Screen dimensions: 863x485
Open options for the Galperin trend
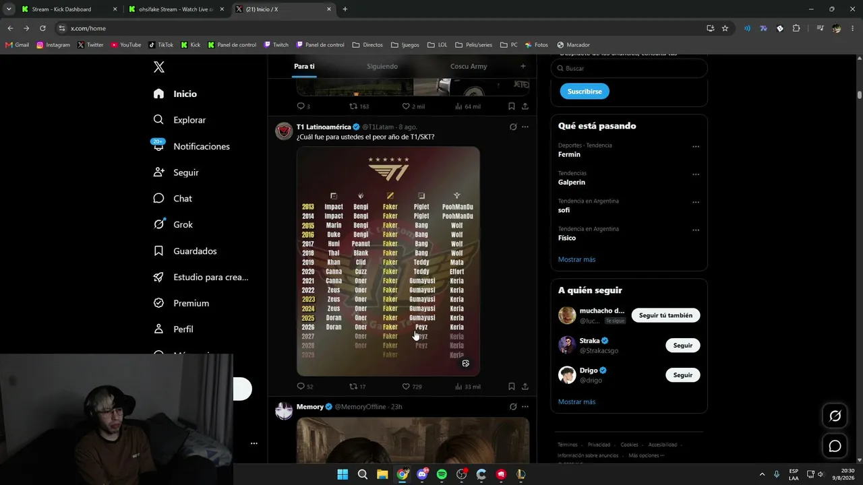[x=696, y=174]
